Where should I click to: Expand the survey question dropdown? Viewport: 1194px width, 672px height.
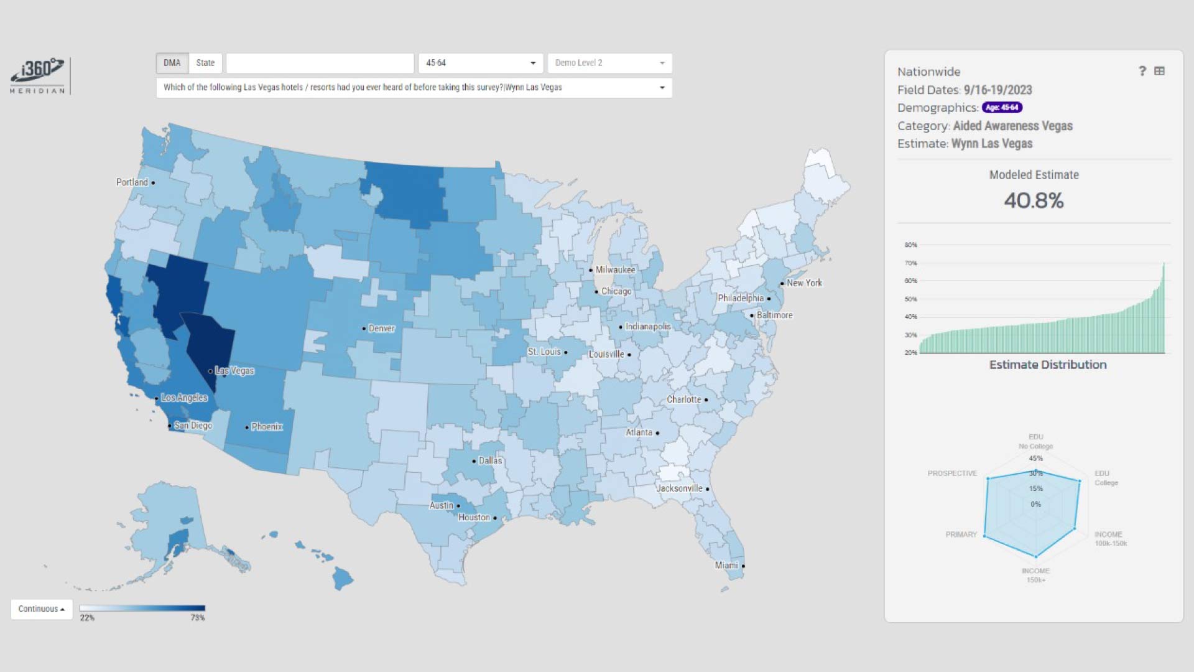(414, 88)
